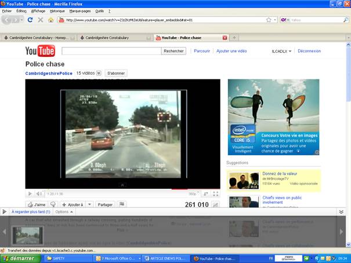The width and height of the screenshot is (351, 263).
Task: Open the Affichage menu
Action: [38, 11]
